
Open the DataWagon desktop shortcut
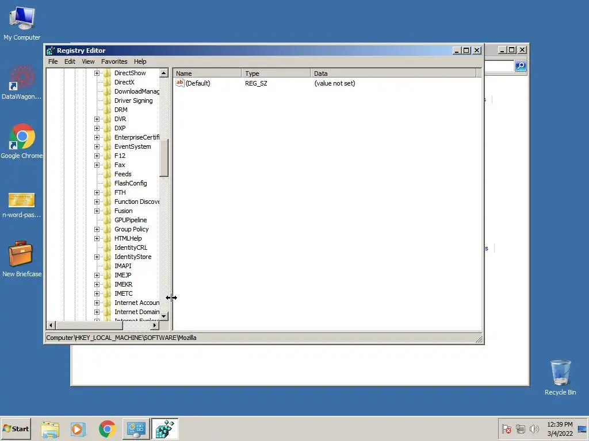point(22,83)
